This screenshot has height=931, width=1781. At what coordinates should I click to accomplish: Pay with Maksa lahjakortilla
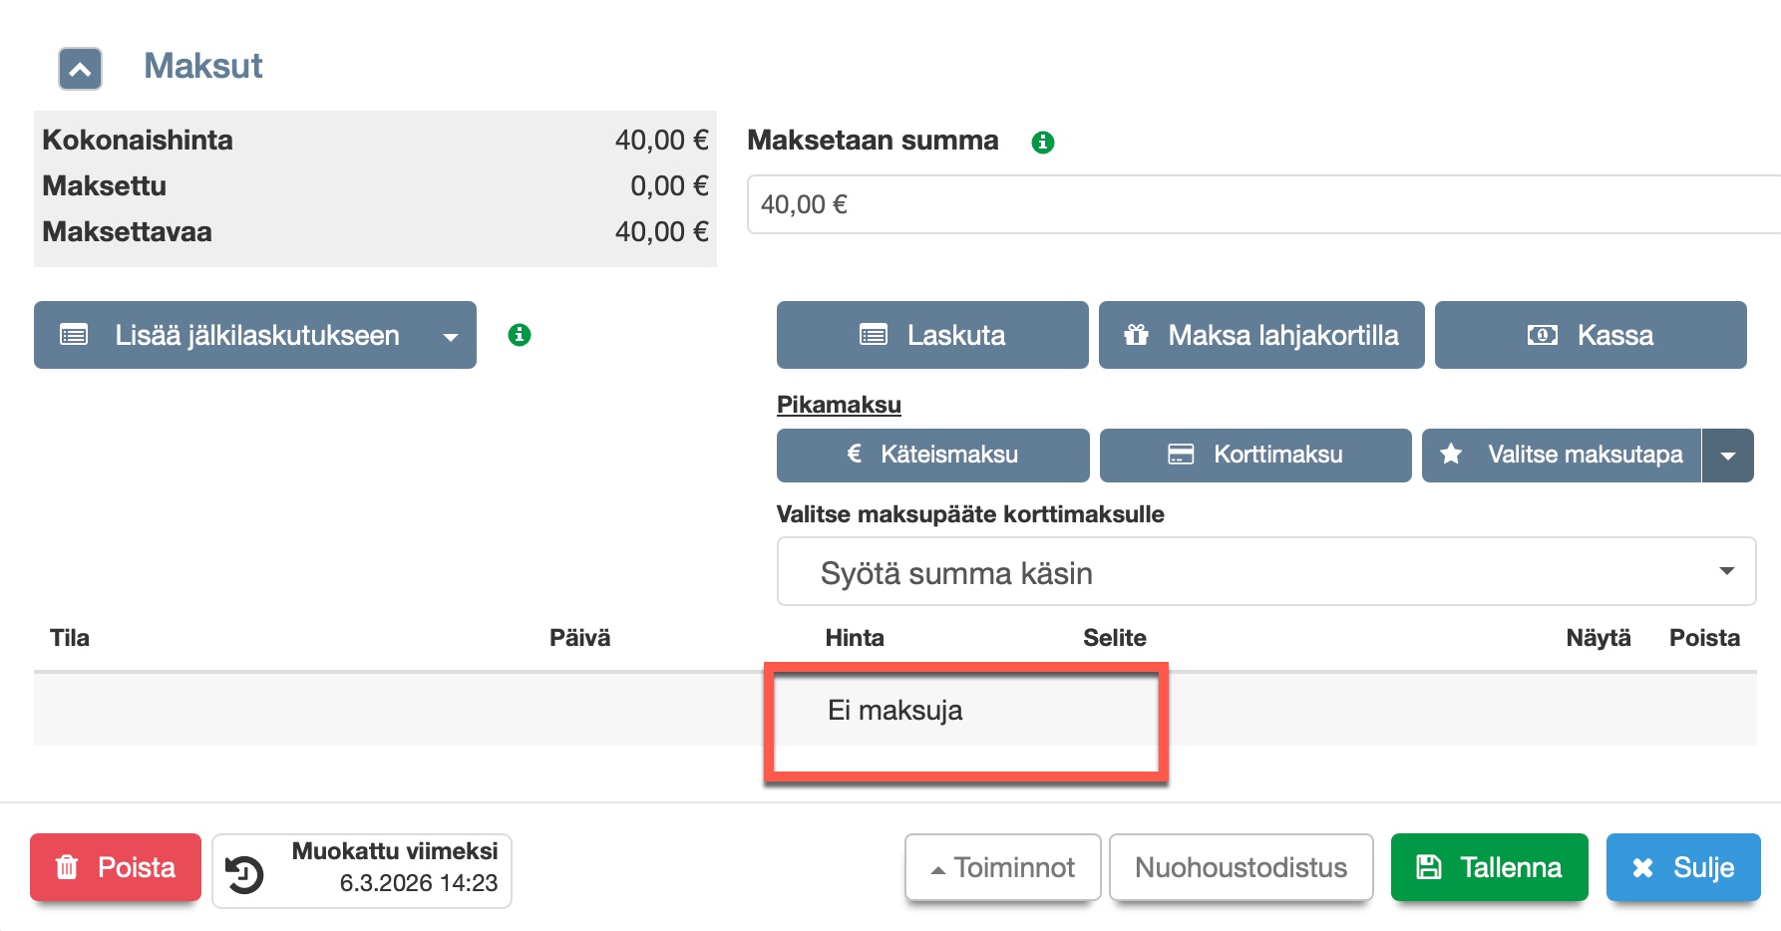tap(1260, 336)
